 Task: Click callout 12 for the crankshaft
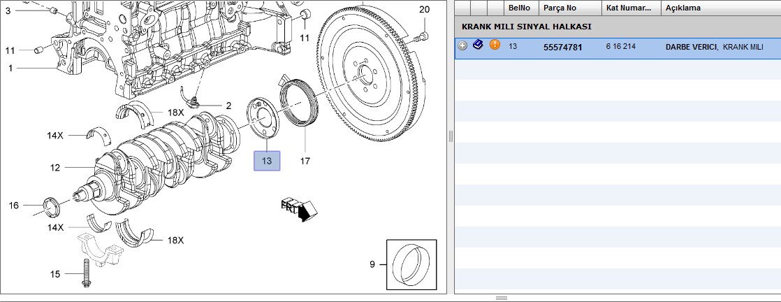point(54,168)
